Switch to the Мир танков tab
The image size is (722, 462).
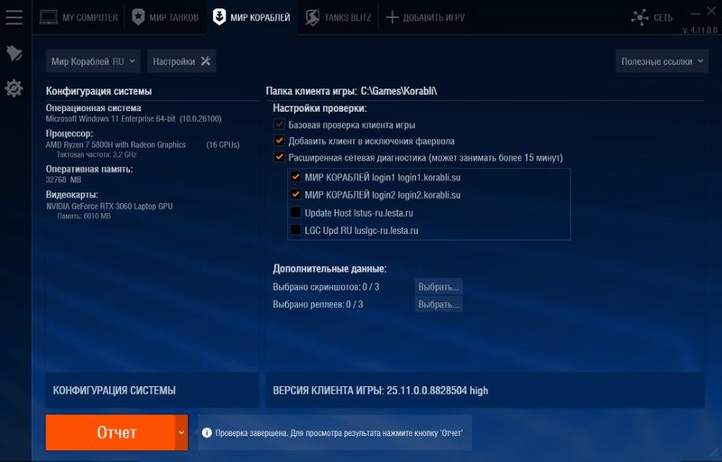click(165, 17)
